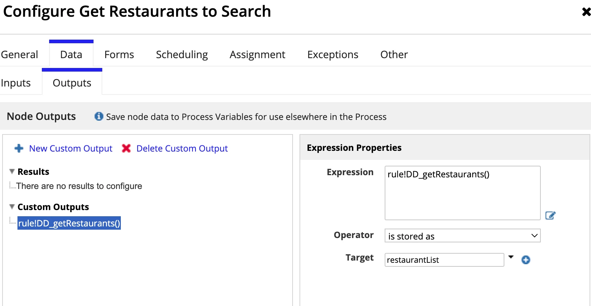Collapse the Results tree section
This screenshot has height=306, width=591.
[x=12, y=172]
